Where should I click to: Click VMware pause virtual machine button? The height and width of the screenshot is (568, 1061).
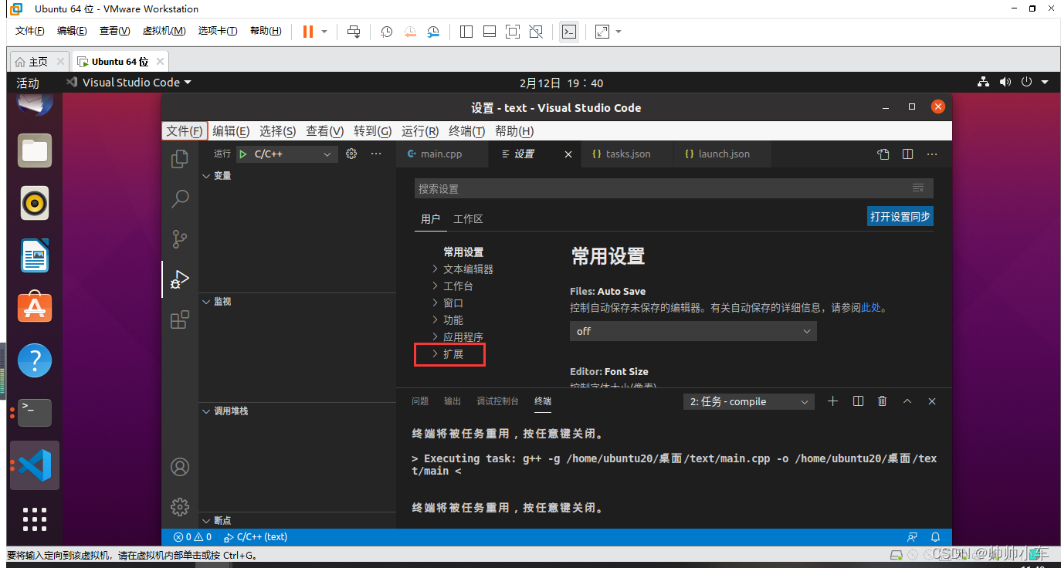click(308, 32)
